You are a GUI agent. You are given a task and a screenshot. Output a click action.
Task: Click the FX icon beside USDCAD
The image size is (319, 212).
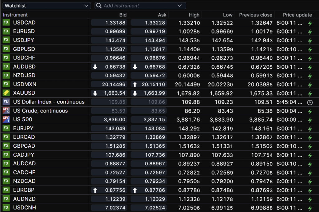click(6, 23)
